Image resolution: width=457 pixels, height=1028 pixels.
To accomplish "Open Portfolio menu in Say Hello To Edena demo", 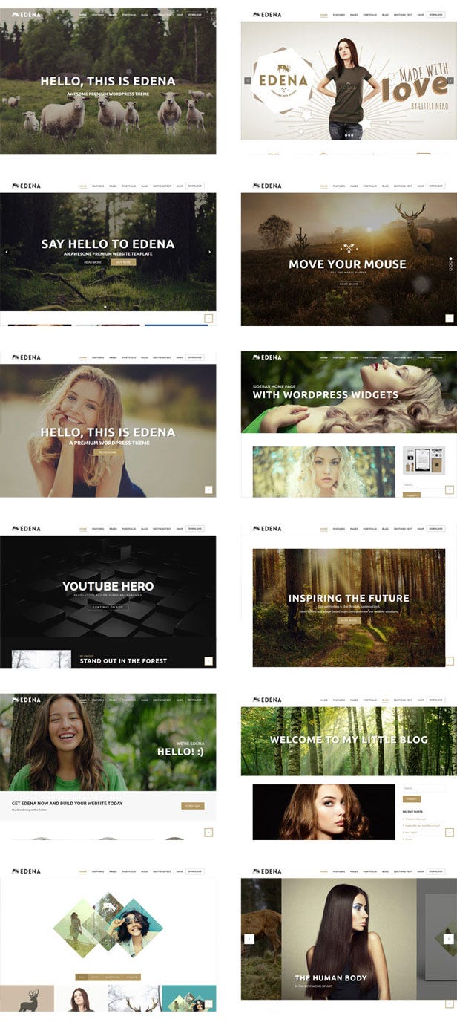I will tap(129, 186).
